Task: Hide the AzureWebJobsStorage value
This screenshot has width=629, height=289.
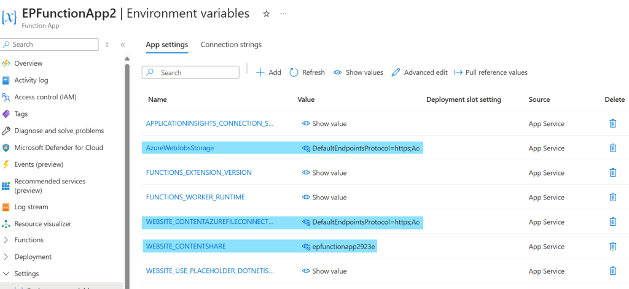Action: (x=306, y=148)
